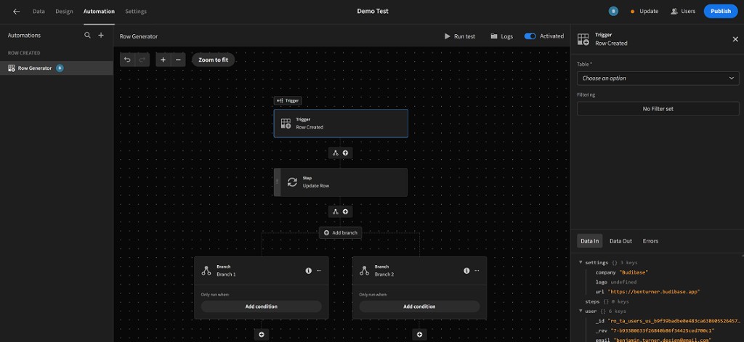The height and width of the screenshot is (342, 744).
Task: Click the branch icon below the Trigger node
Action: [336, 152]
